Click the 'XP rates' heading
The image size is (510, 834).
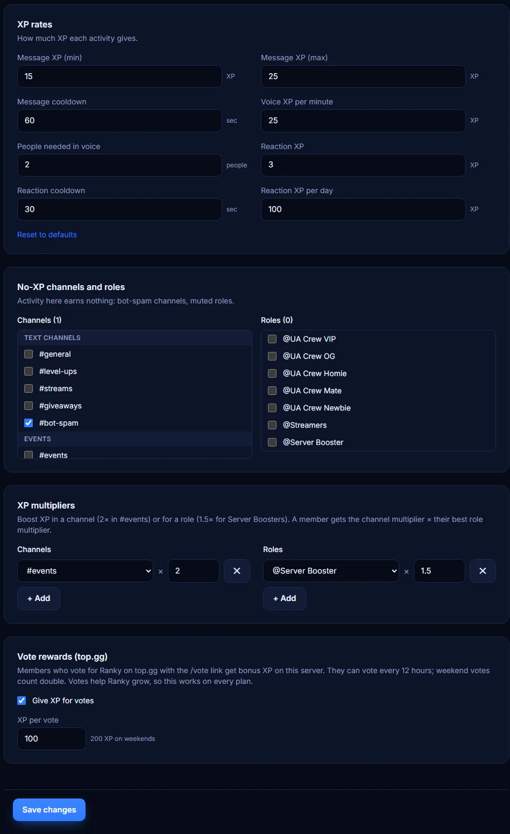(34, 24)
